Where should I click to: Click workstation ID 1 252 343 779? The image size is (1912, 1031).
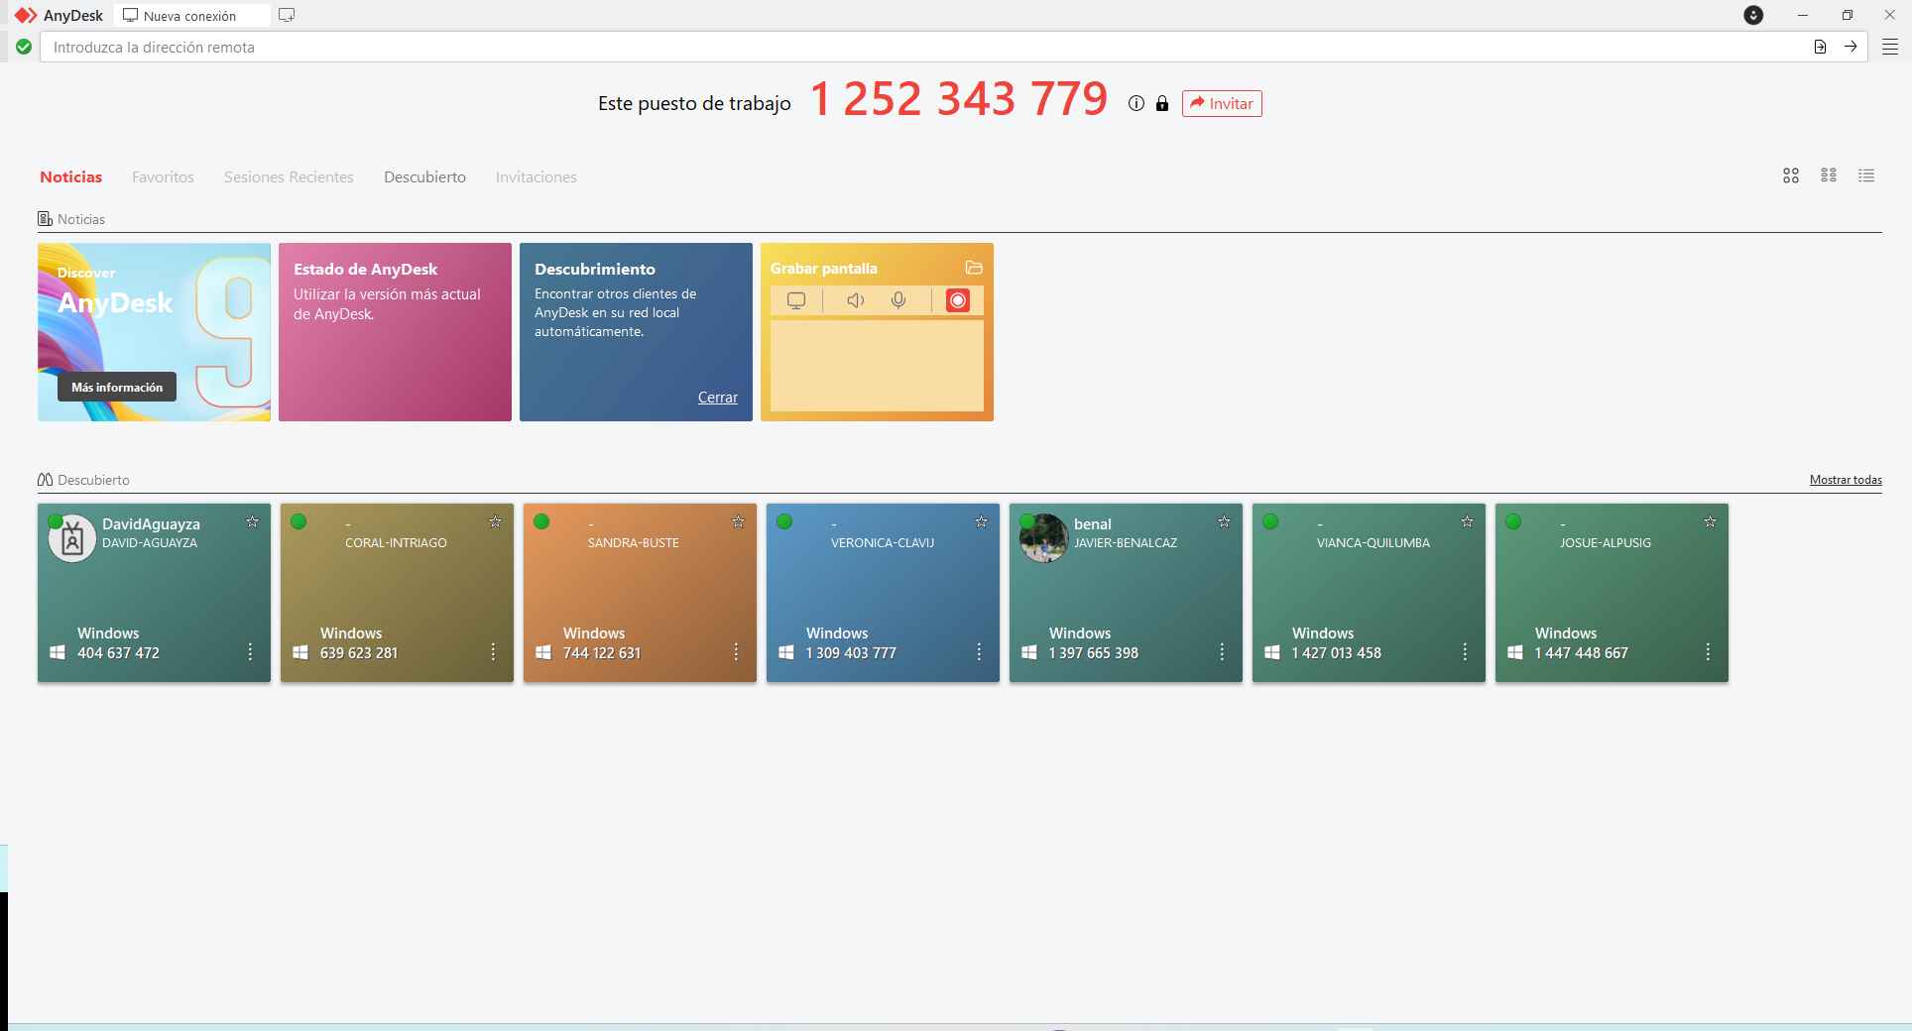[x=959, y=98]
